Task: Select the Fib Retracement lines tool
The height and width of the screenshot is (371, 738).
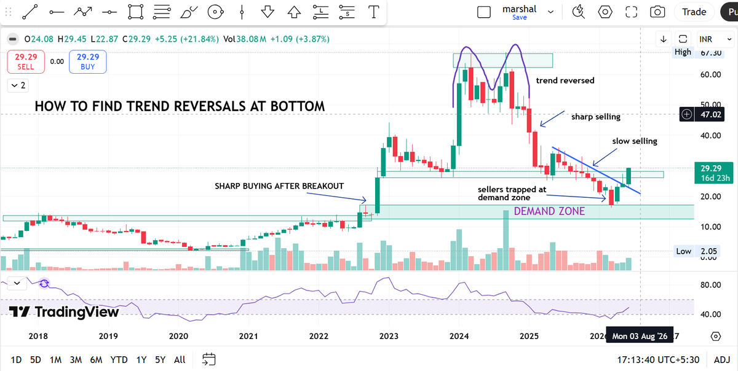Action: tap(162, 12)
